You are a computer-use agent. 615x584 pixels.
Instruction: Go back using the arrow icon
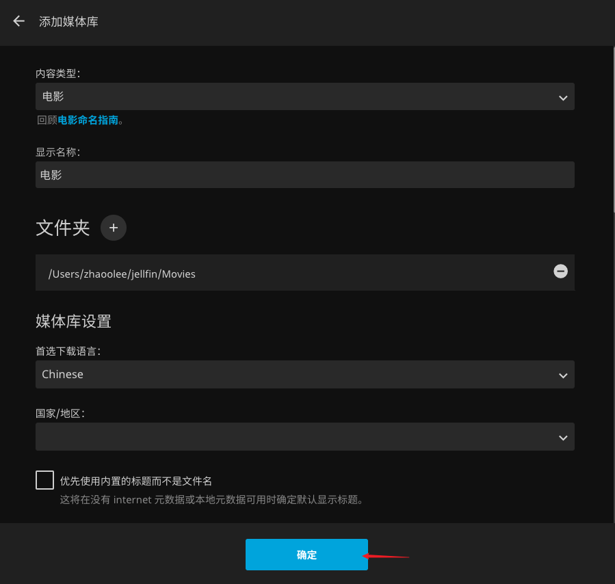19,21
